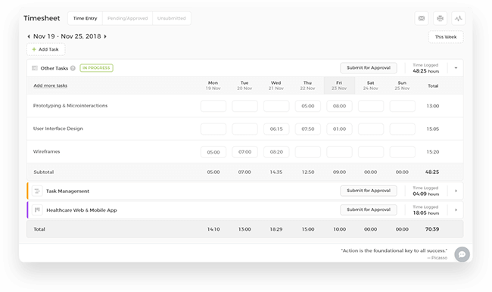This screenshot has width=492, height=292.
Task: Click the printer icon
Action: pos(440,18)
